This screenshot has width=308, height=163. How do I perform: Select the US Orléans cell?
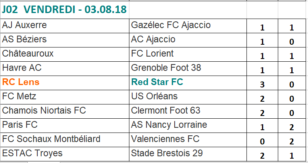[154, 96]
